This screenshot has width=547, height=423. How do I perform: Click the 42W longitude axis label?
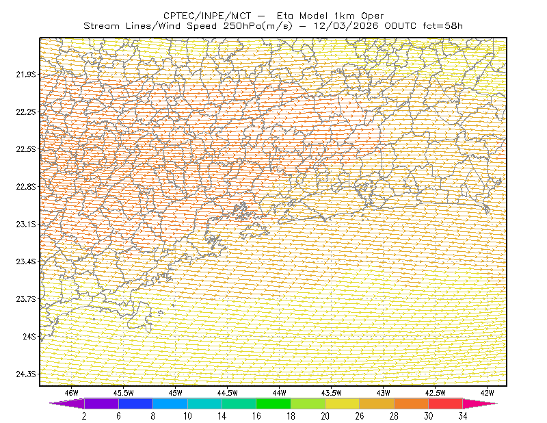[487, 393]
